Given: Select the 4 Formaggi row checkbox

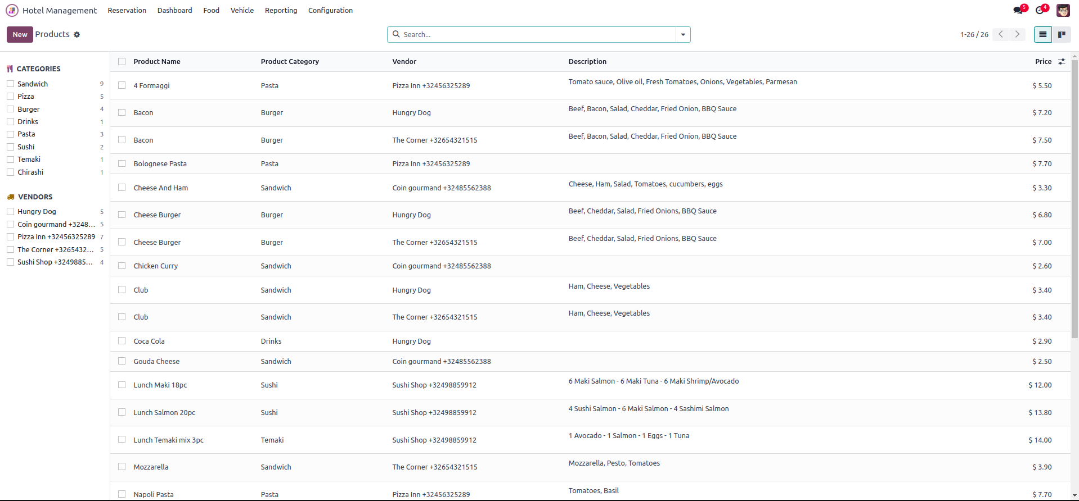Looking at the screenshot, I should coord(122,85).
